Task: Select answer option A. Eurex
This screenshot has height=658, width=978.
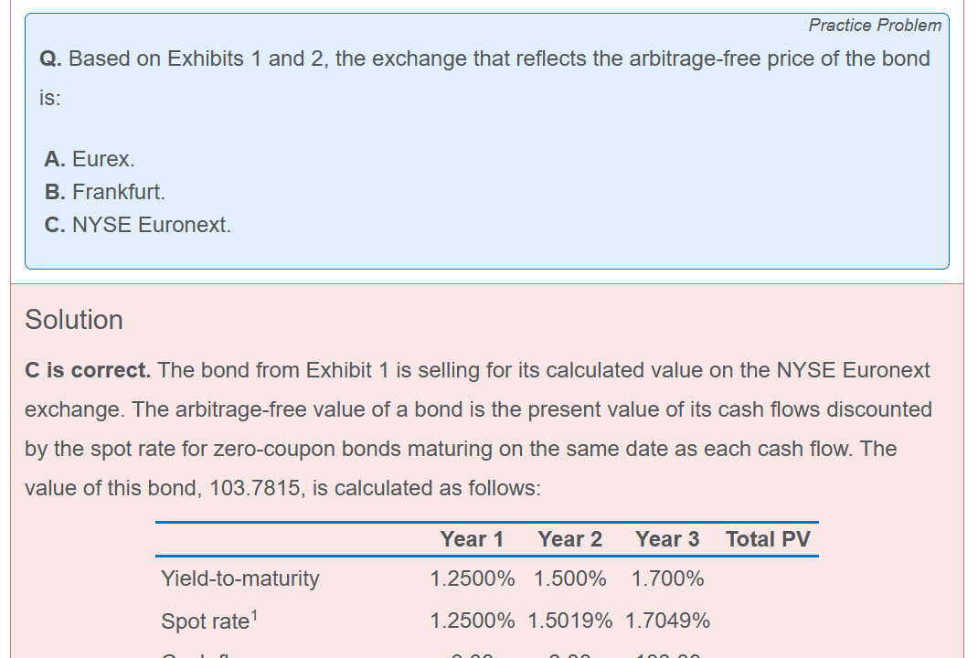Action: 90,159
